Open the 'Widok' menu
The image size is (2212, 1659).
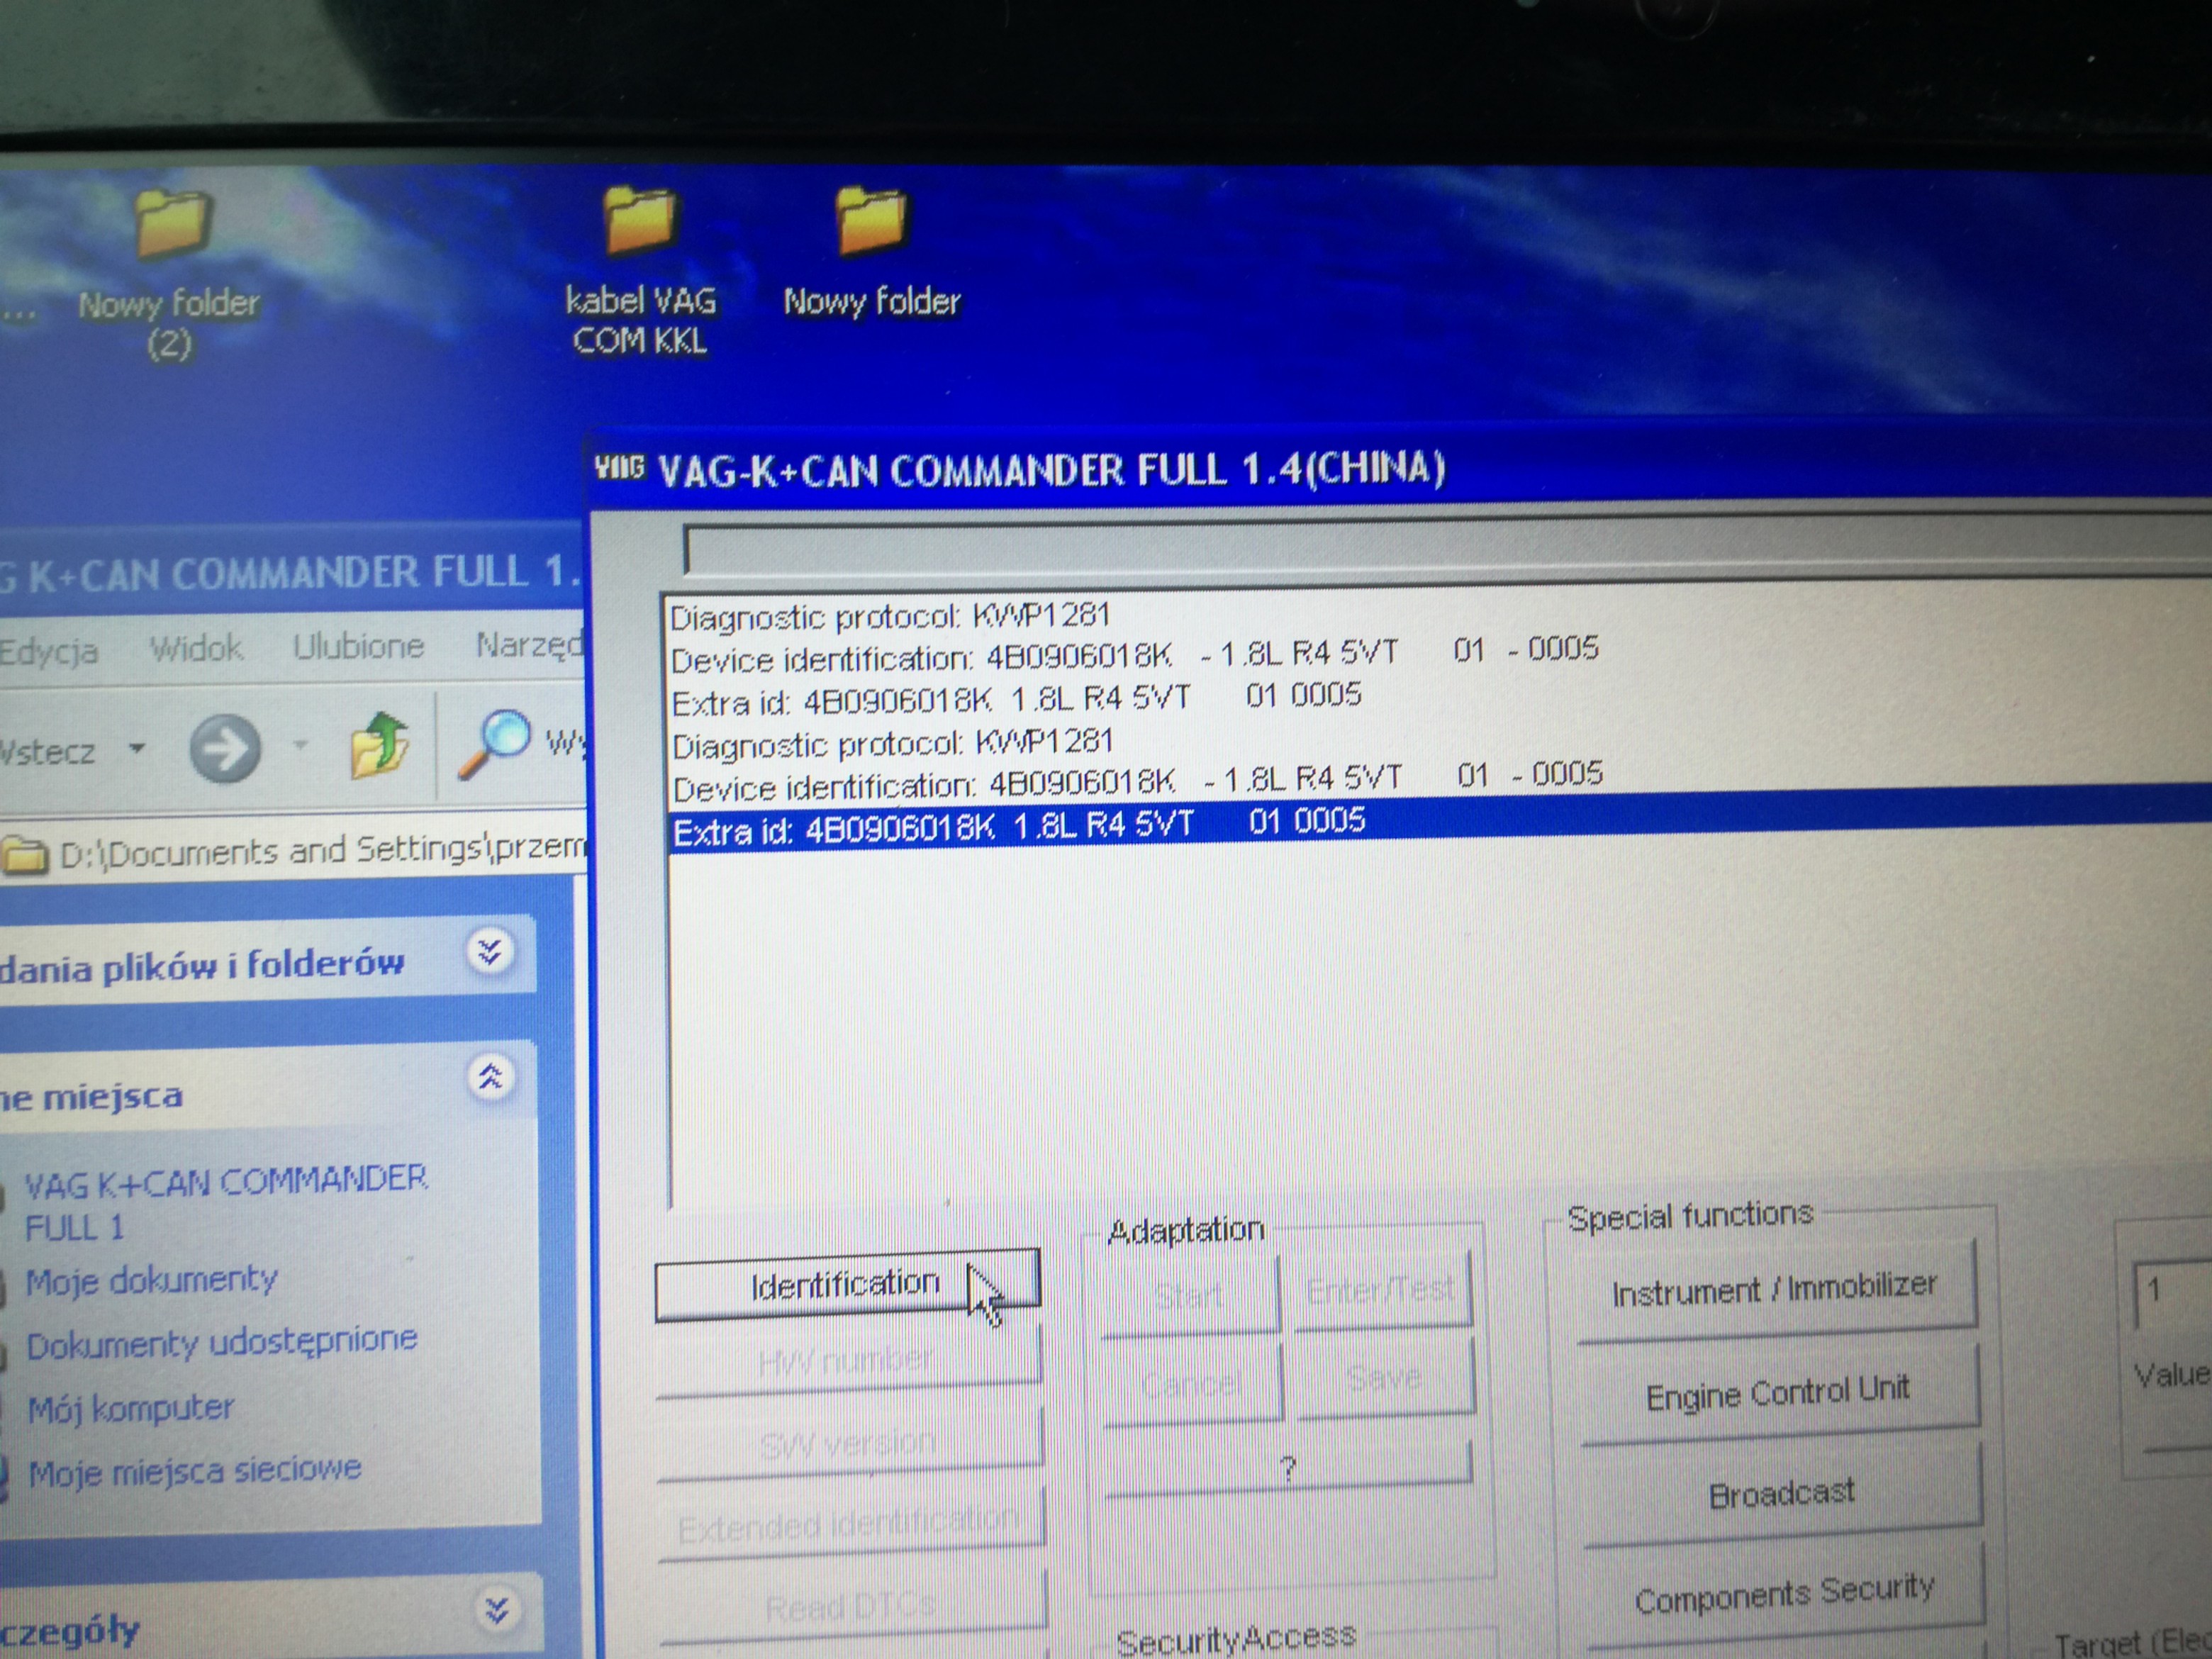click(x=196, y=648)
